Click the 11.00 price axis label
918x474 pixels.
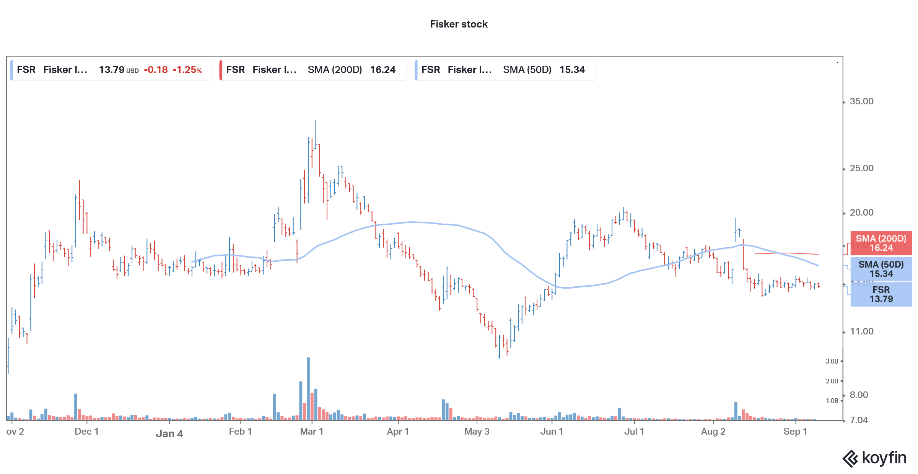[861, 331]
